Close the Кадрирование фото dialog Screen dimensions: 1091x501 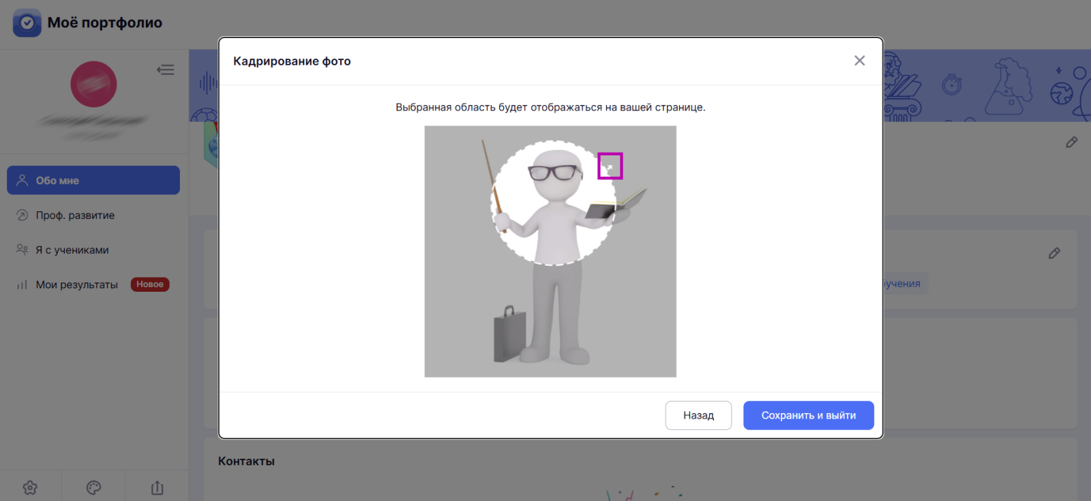click(859, 61)
